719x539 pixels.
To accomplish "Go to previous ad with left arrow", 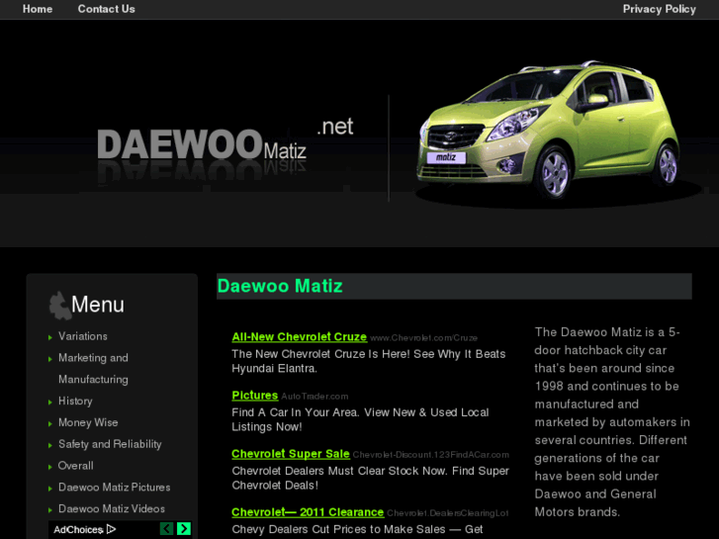I will (166, 529).
